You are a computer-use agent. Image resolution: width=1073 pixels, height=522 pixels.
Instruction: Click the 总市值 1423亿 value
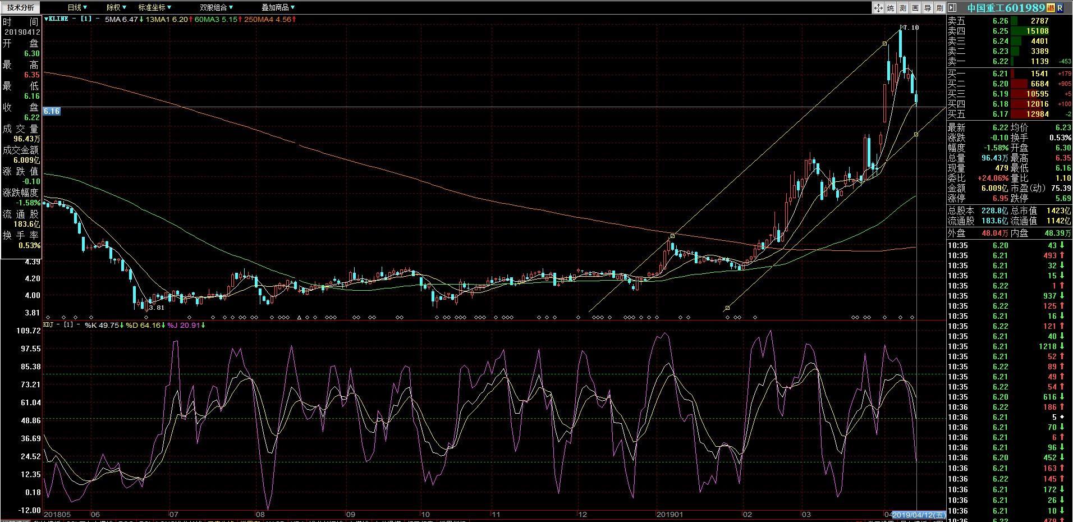point(1058,210)
